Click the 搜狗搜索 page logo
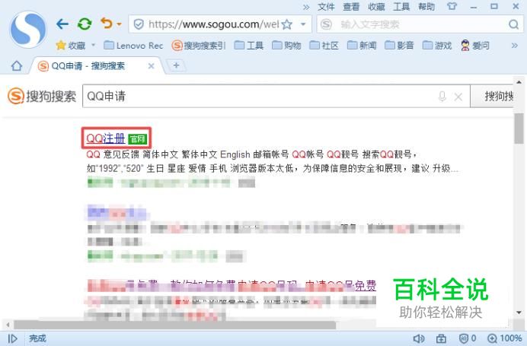The width and height of the screenshot is (527, 346). point(42,97)
